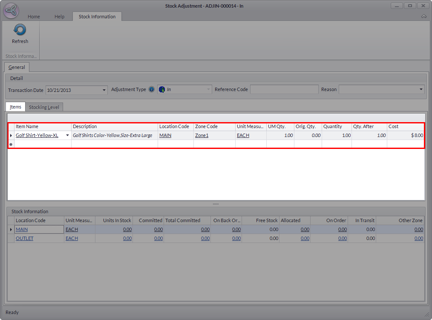Click the panel splitter grip between grids
This screenshot has height=320, width=432.
coord(216,204)
